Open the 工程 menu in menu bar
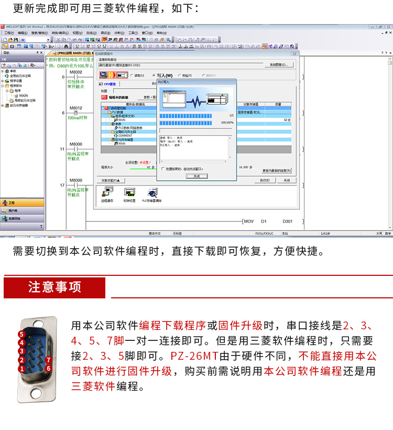 pos(9,33)
